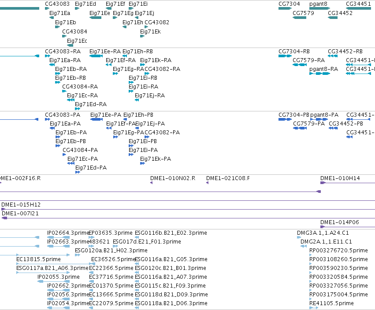
Task: Select the CG34452 gene label
Action: 340,13
